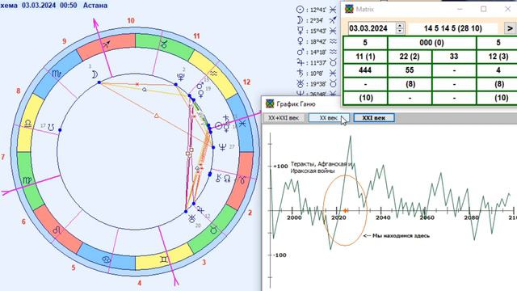Click house number 10 at the chart top
Screen dimensions: 517x291
click(x=131, y=21)
